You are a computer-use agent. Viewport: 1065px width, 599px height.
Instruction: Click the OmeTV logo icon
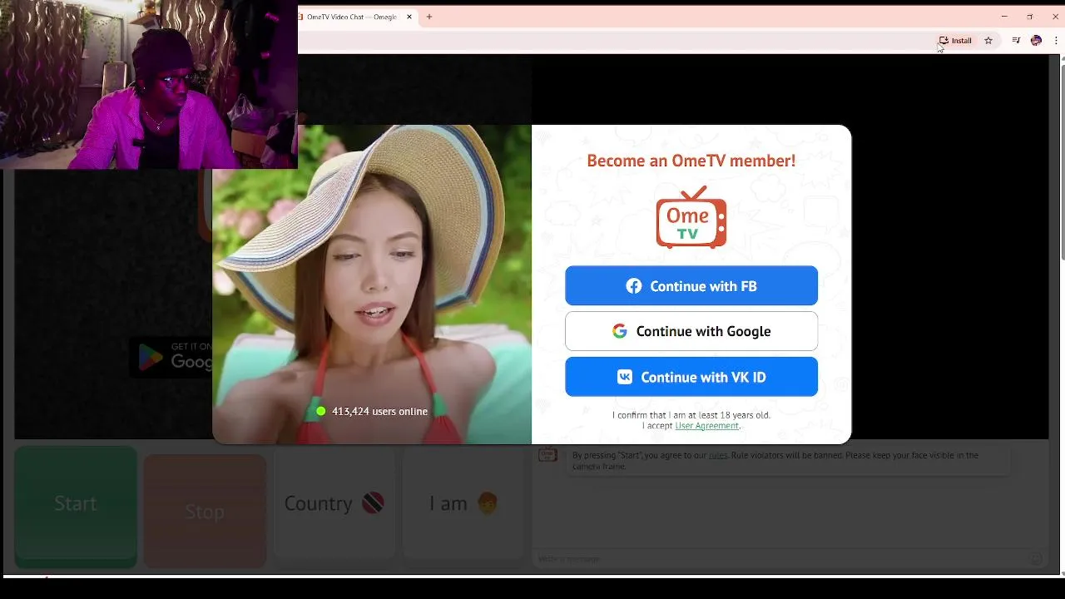click(x=691, y=217)
